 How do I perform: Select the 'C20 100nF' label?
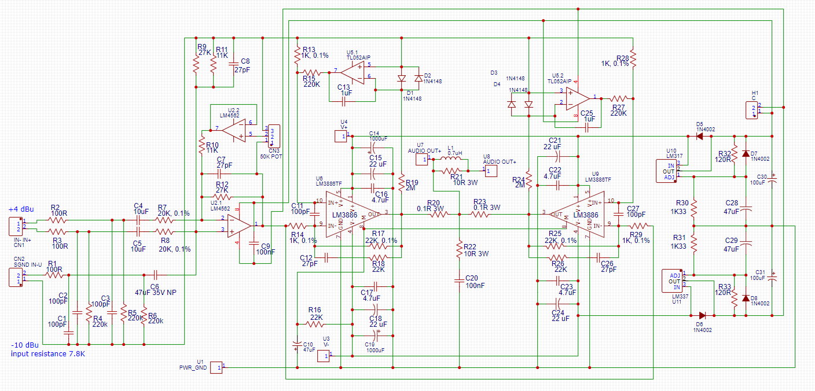coord(476,282)
